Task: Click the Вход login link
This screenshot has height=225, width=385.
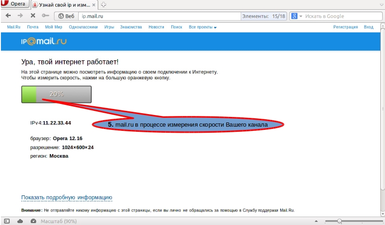Action: click(x=368, y=27)
